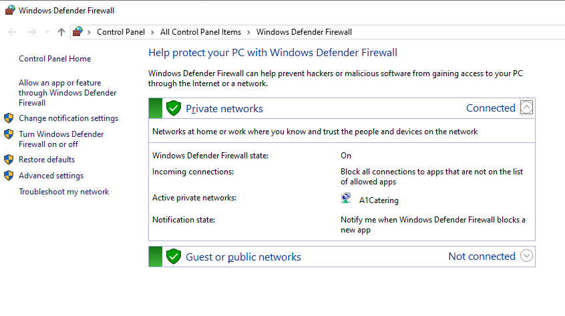Click the Not connected status text
565x316 pixels.
(x=482, y=256)
